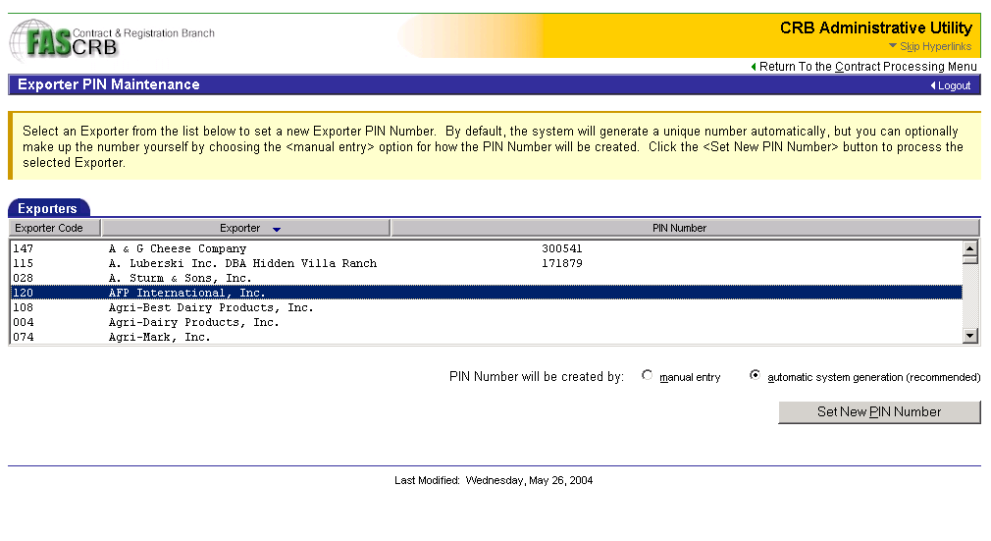Viewport: 991px width, 541px height.
Task: Click the arrow icon beside Logout
Action: [x=933, y=85]
